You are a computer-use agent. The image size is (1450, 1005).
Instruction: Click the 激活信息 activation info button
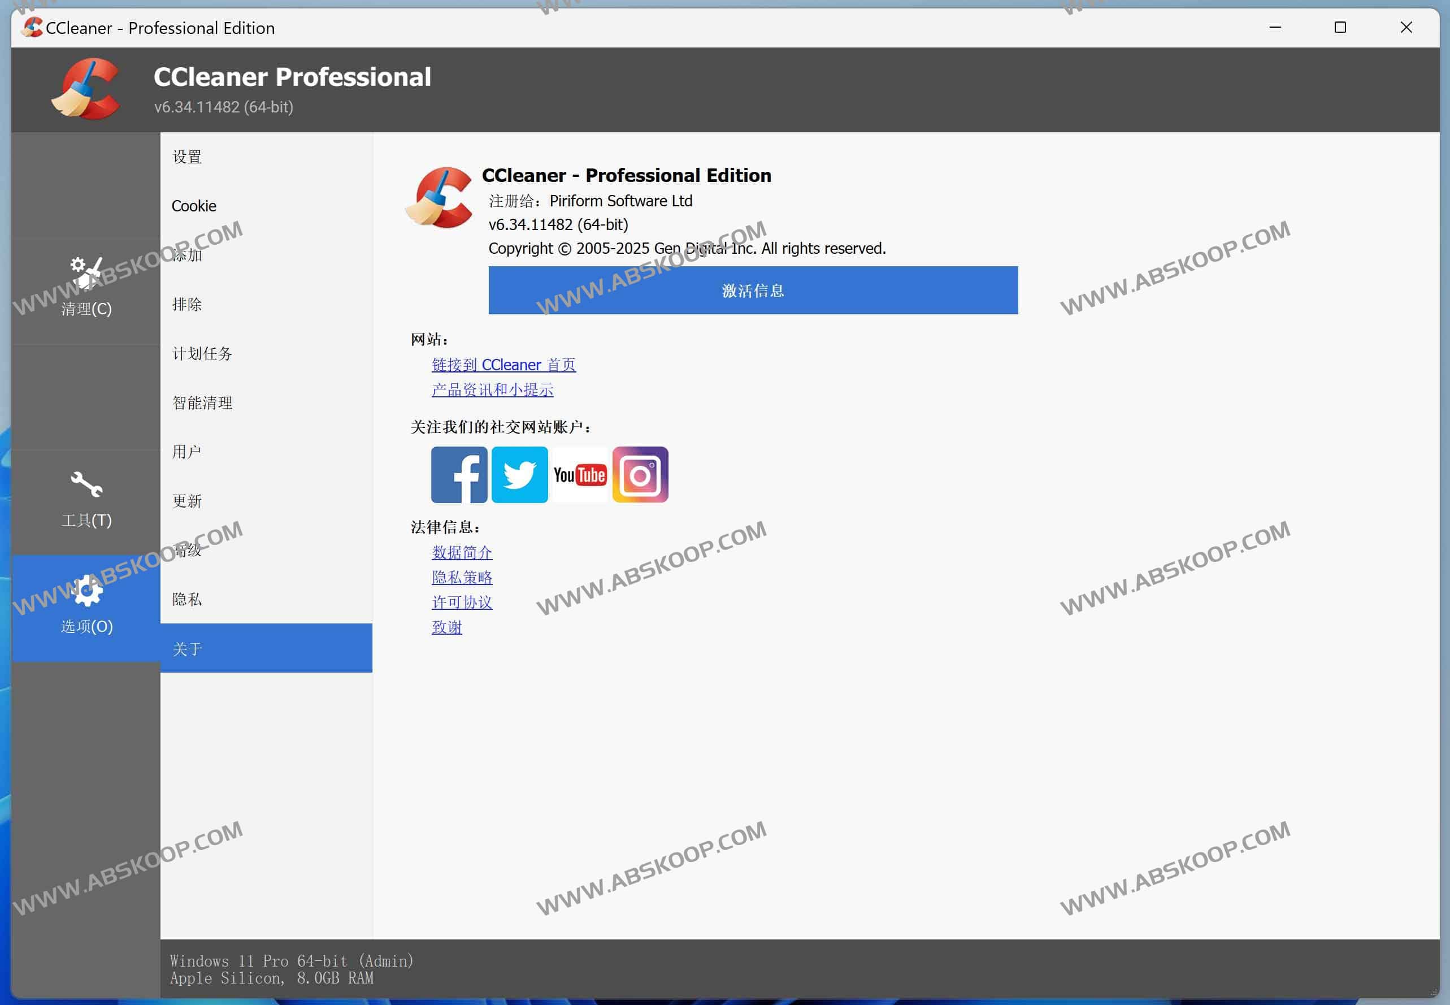[753, 291]
